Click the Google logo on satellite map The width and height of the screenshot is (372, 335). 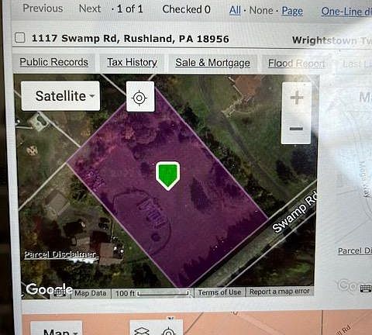pyautogui.click(x=49, y=289)
